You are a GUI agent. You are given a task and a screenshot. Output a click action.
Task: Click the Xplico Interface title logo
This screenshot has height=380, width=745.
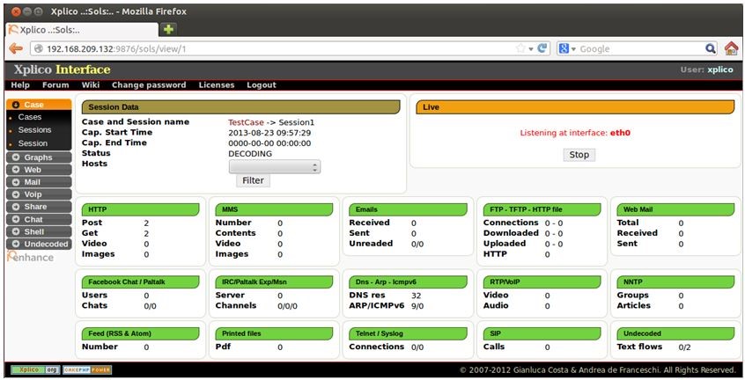(63, 69)
